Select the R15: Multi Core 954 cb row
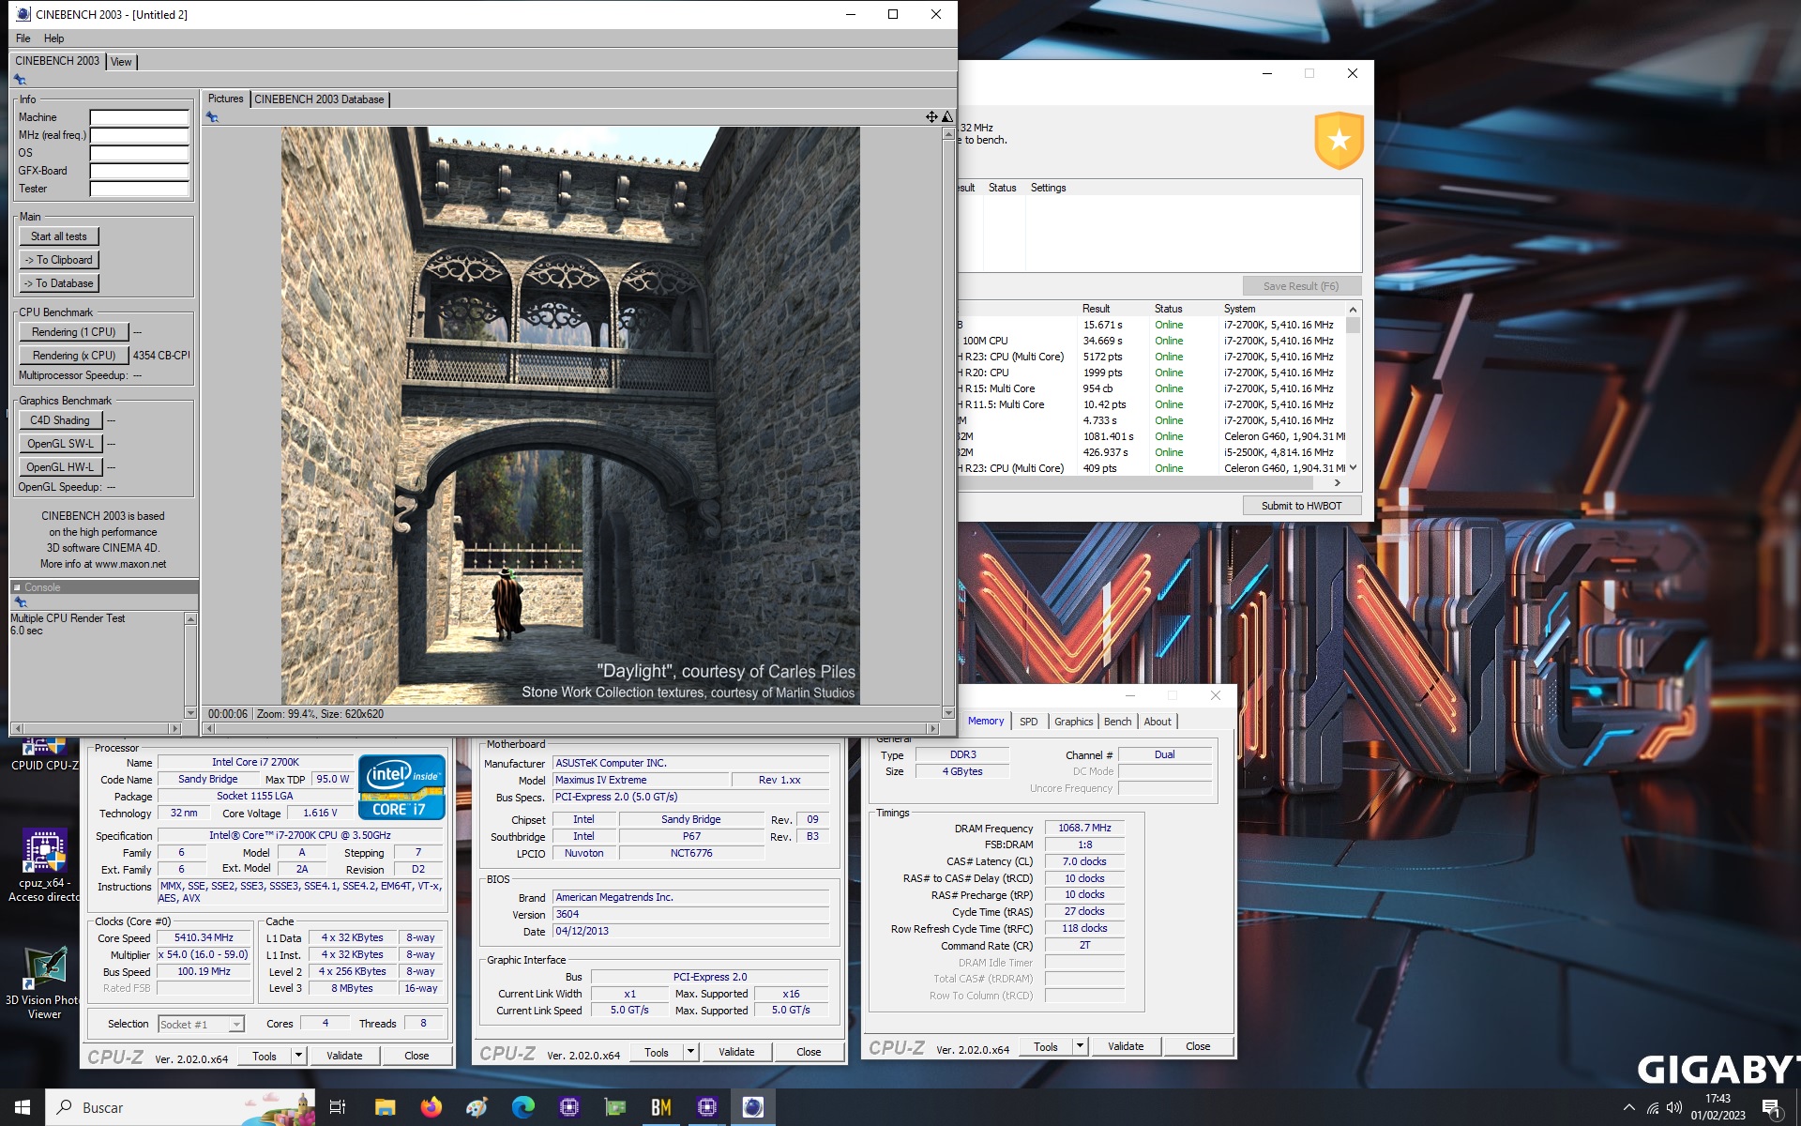1801x1126 pixels. (1153, 388)
